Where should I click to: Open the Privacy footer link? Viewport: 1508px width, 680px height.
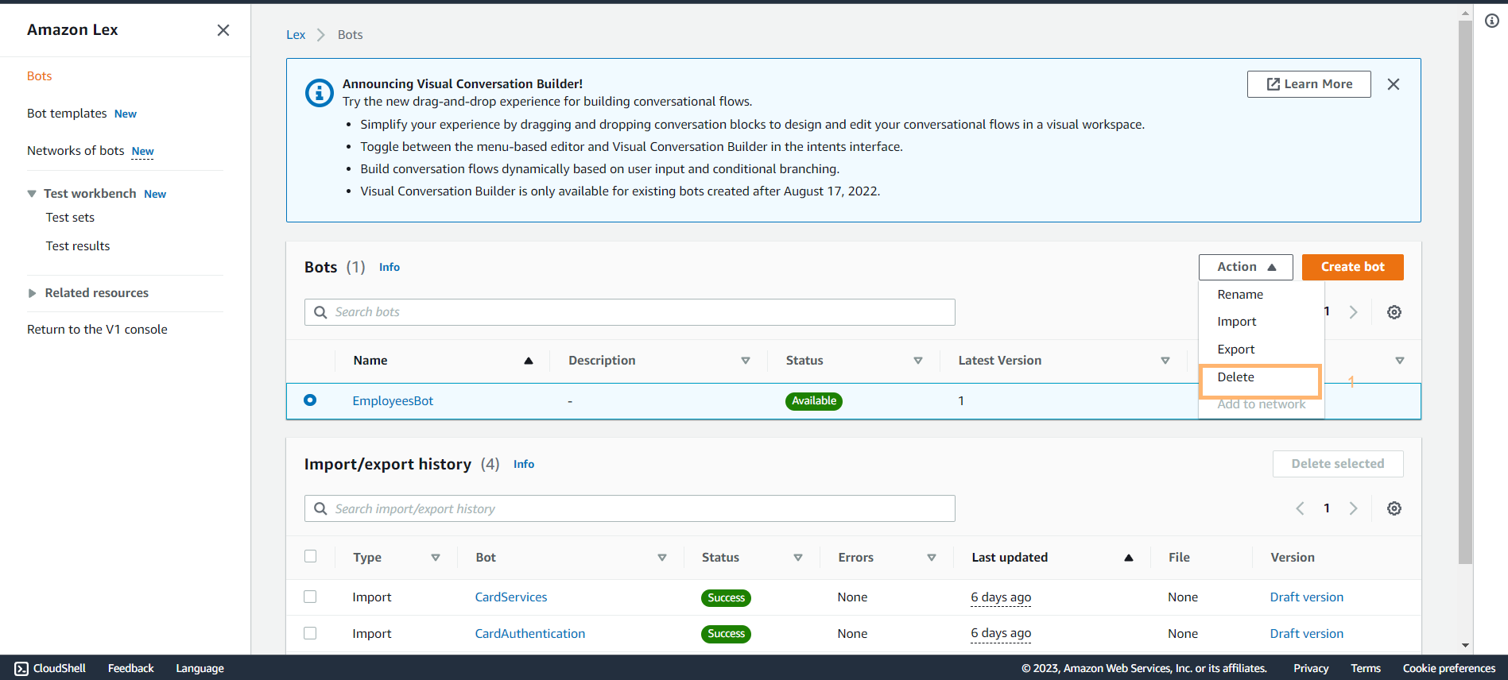1311,669
